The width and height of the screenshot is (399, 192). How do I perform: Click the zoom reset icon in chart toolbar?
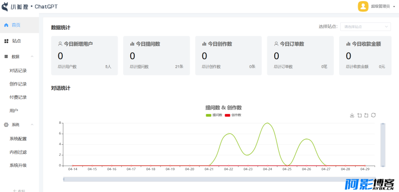point(366,115)
